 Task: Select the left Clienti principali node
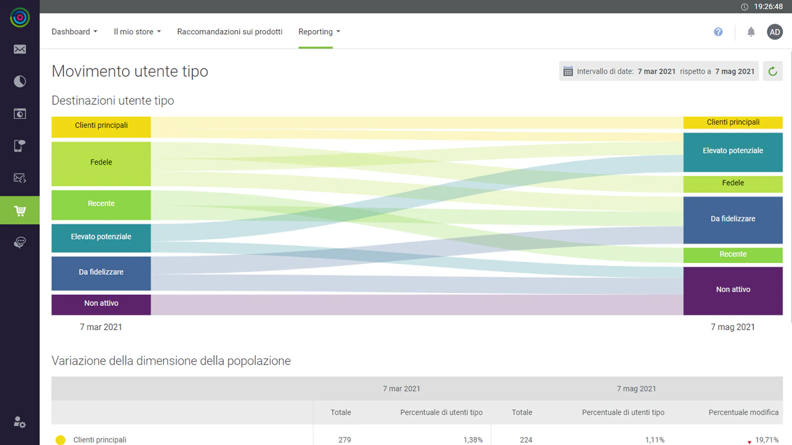coord(101,127)
